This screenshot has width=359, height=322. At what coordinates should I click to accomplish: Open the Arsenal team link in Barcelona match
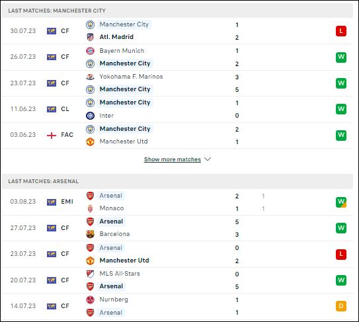[111, 221]
